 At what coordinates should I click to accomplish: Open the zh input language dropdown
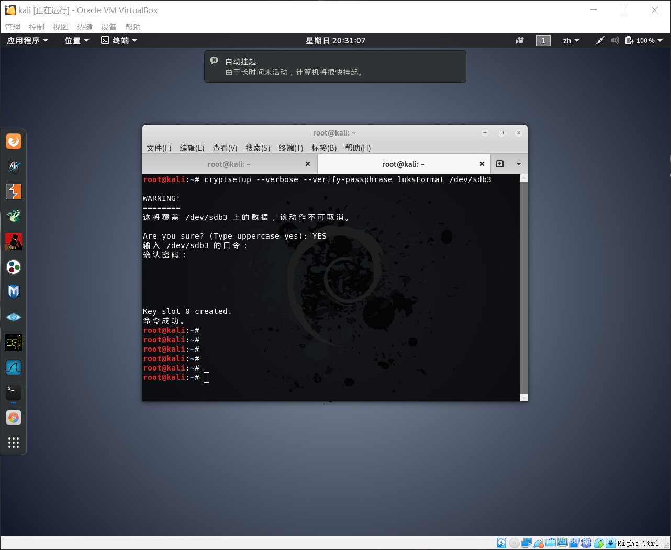click(x=571, y=40)
